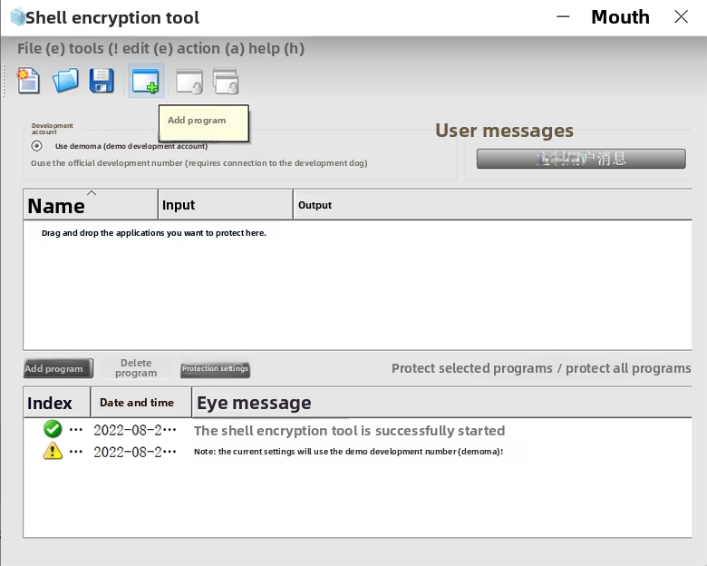Image resolution: width=707 pixels, height=566 pixels.
Task: Select the Use demoma demo account radio button
Action: [x=37, y=146]
